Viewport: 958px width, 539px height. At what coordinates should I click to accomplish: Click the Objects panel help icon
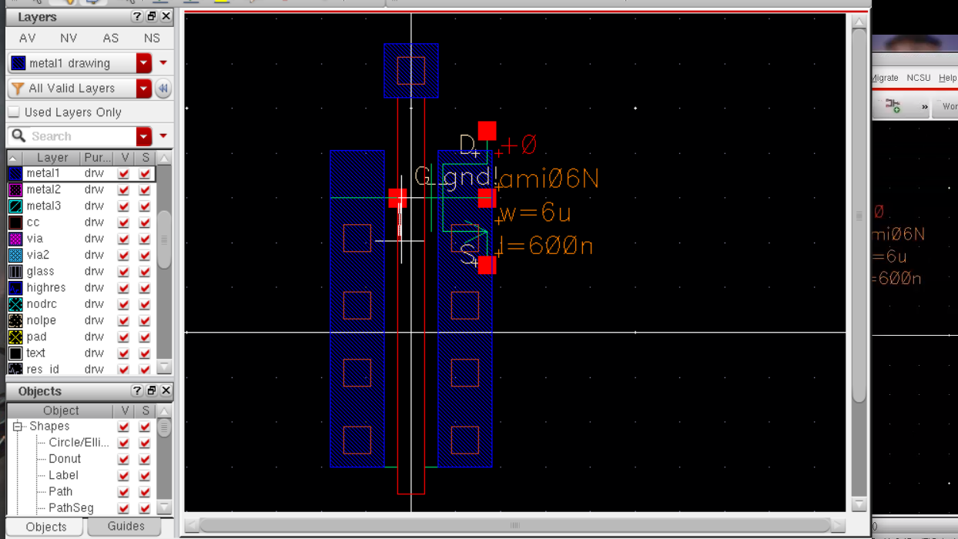(x=137, y=390)
